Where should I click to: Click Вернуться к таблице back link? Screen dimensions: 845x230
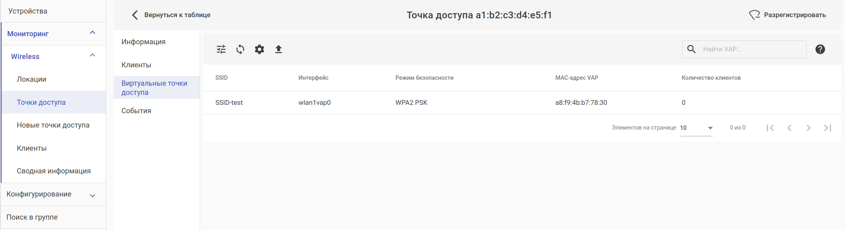click(x=171, y=15)
